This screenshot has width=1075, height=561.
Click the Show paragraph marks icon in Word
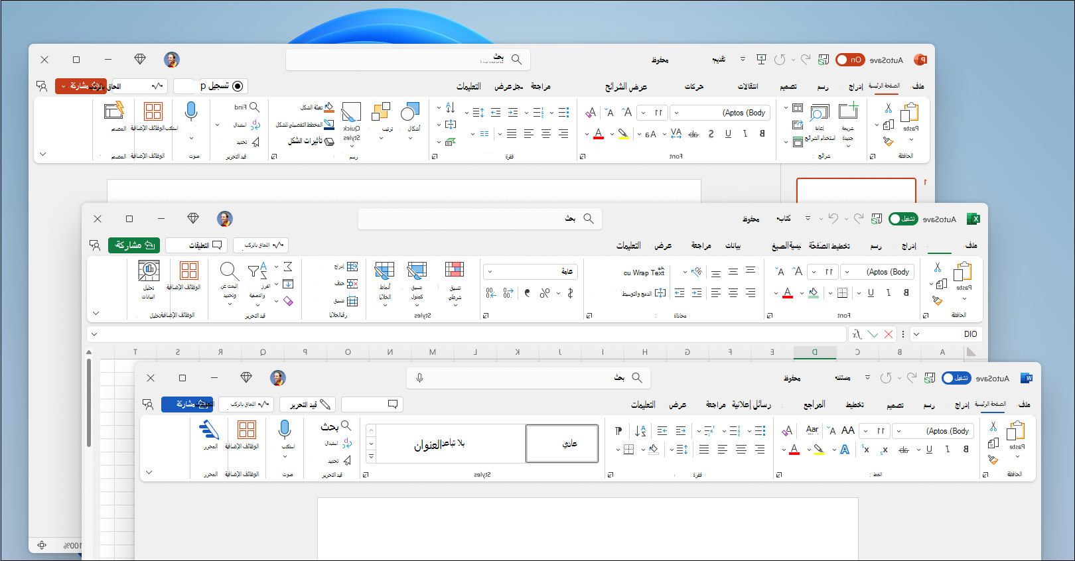click(x=618, y=431)
